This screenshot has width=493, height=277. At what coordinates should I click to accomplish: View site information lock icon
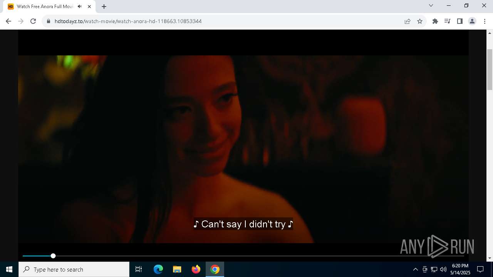(x=48, y=21)
